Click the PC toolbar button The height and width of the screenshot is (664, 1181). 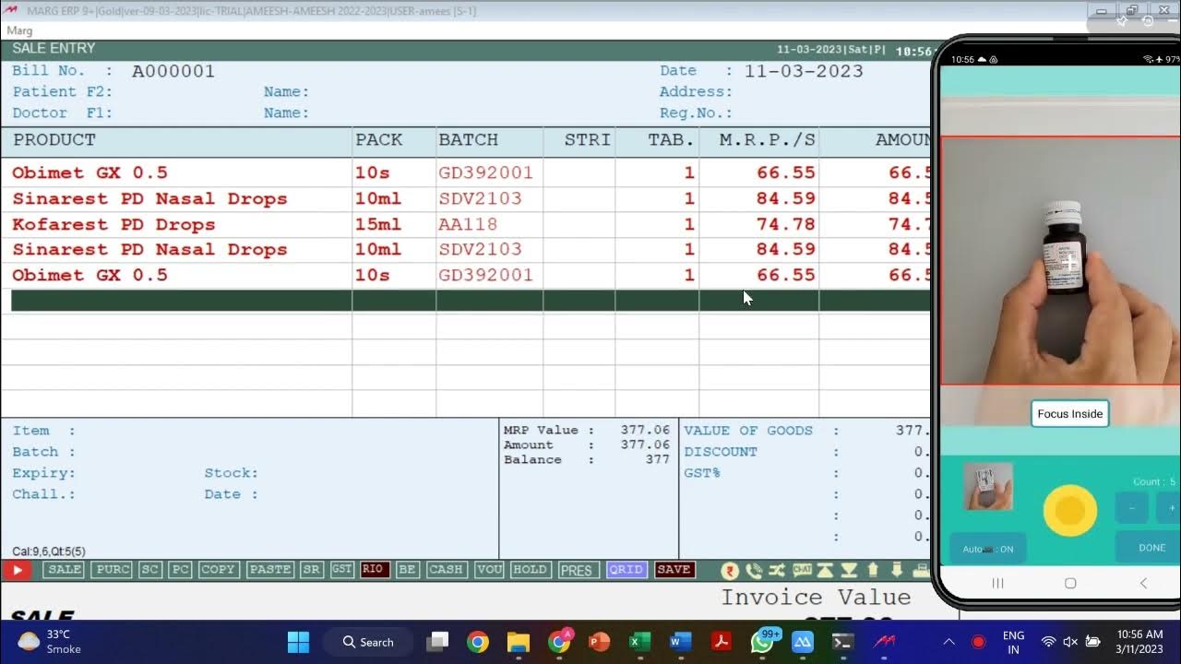pyautogui.click(x=180, y=570)
